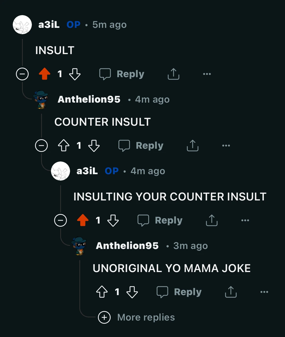Downvote "INSULTING YOUR COUNTER INSULT"

pyautogui.click(x=113, y=220)
